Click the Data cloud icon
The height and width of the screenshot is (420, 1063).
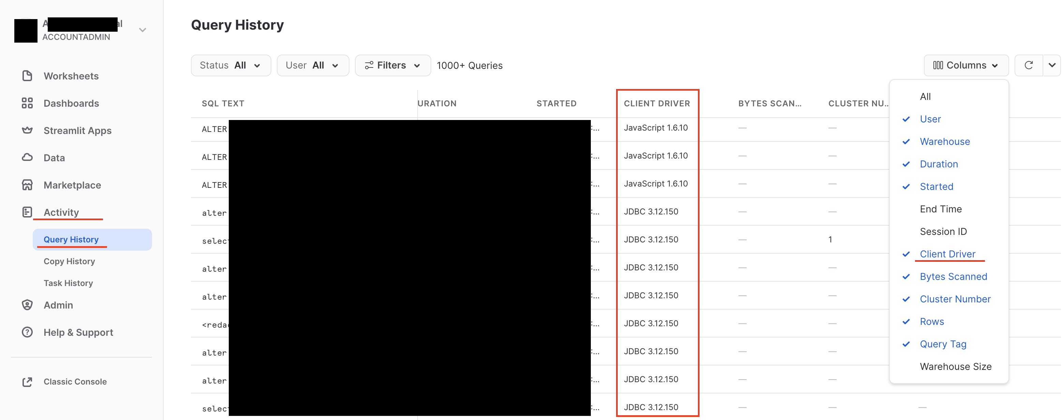coord(27,157)
